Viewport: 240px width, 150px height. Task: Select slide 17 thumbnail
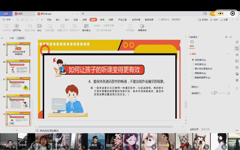click(x=18, y=84)
